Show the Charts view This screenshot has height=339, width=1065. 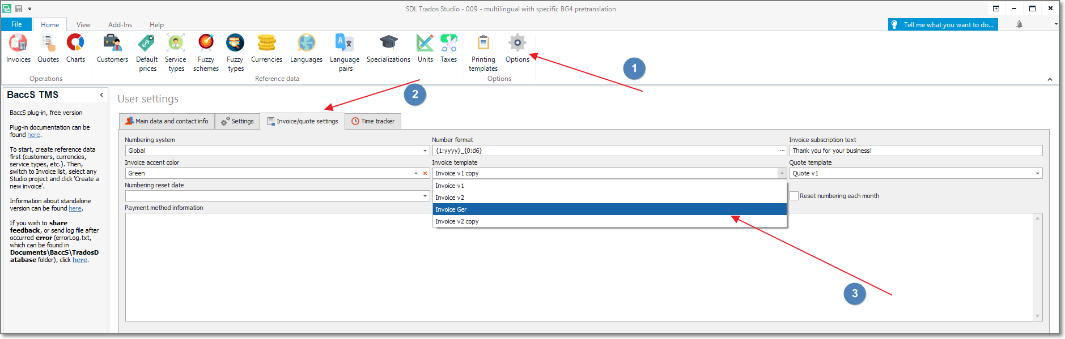click(75, 49)
